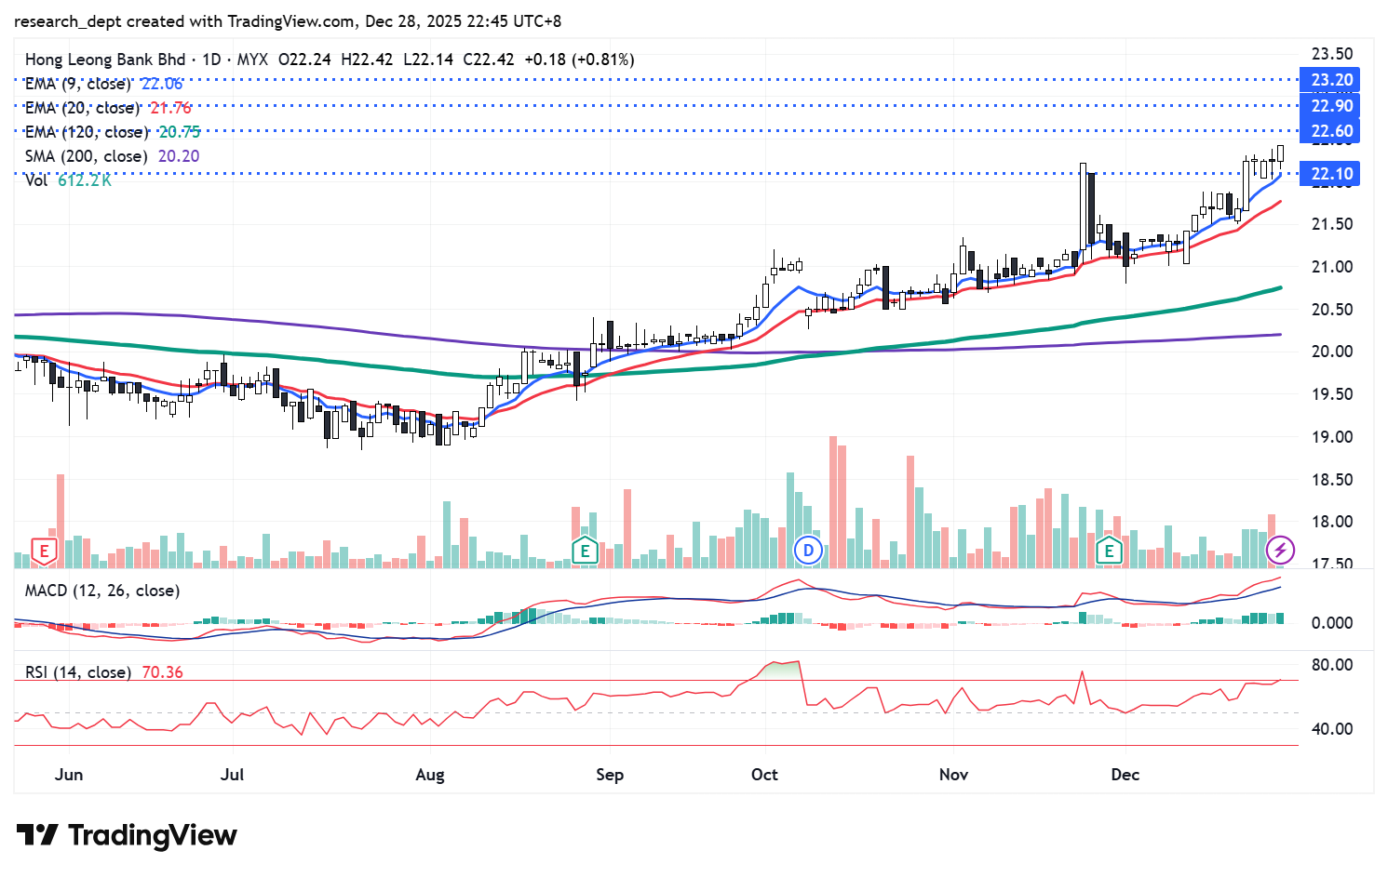This screenshot has height=877, width=1388.
Task: Open the blue dividend D marker in October
Action: click(x=808, y=551)
